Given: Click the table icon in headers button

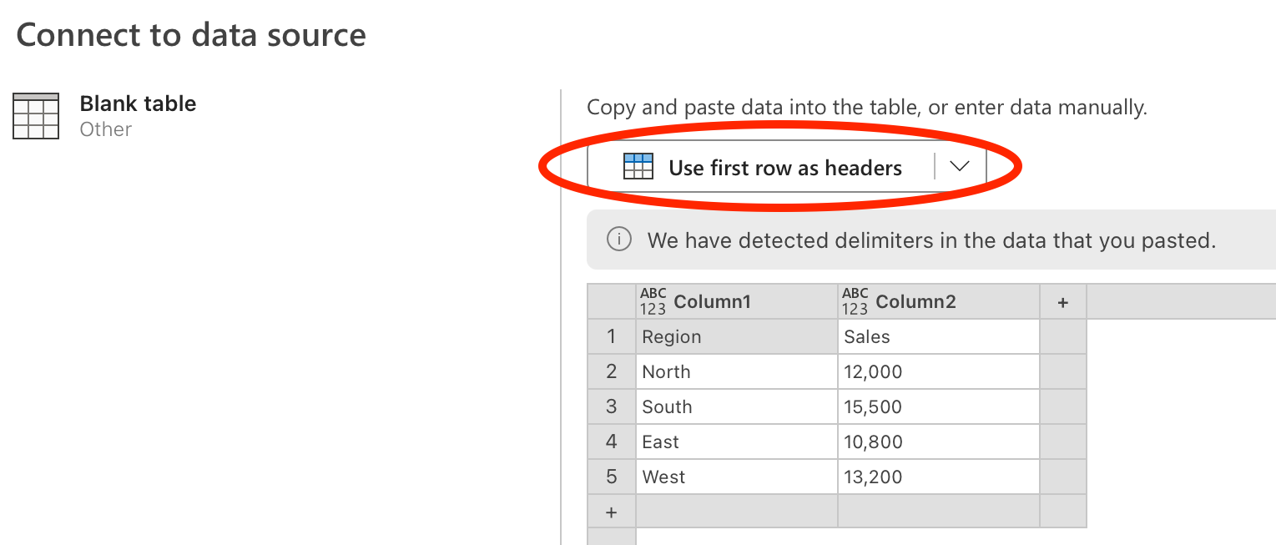Looking at the screenshot, I should coord(638,167).
